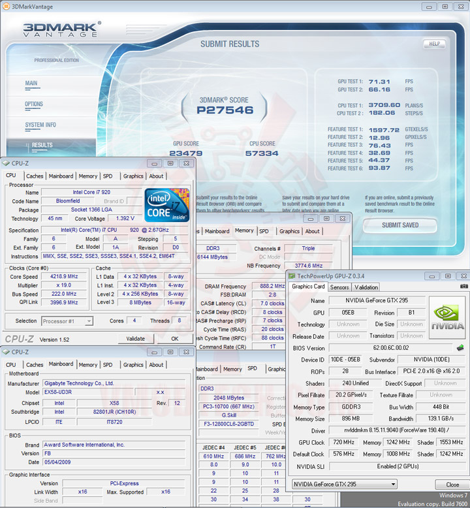Click the Memory tab in the Memory CPU-Z window
The height and width of the screenshot is (508, 470).
244,230
